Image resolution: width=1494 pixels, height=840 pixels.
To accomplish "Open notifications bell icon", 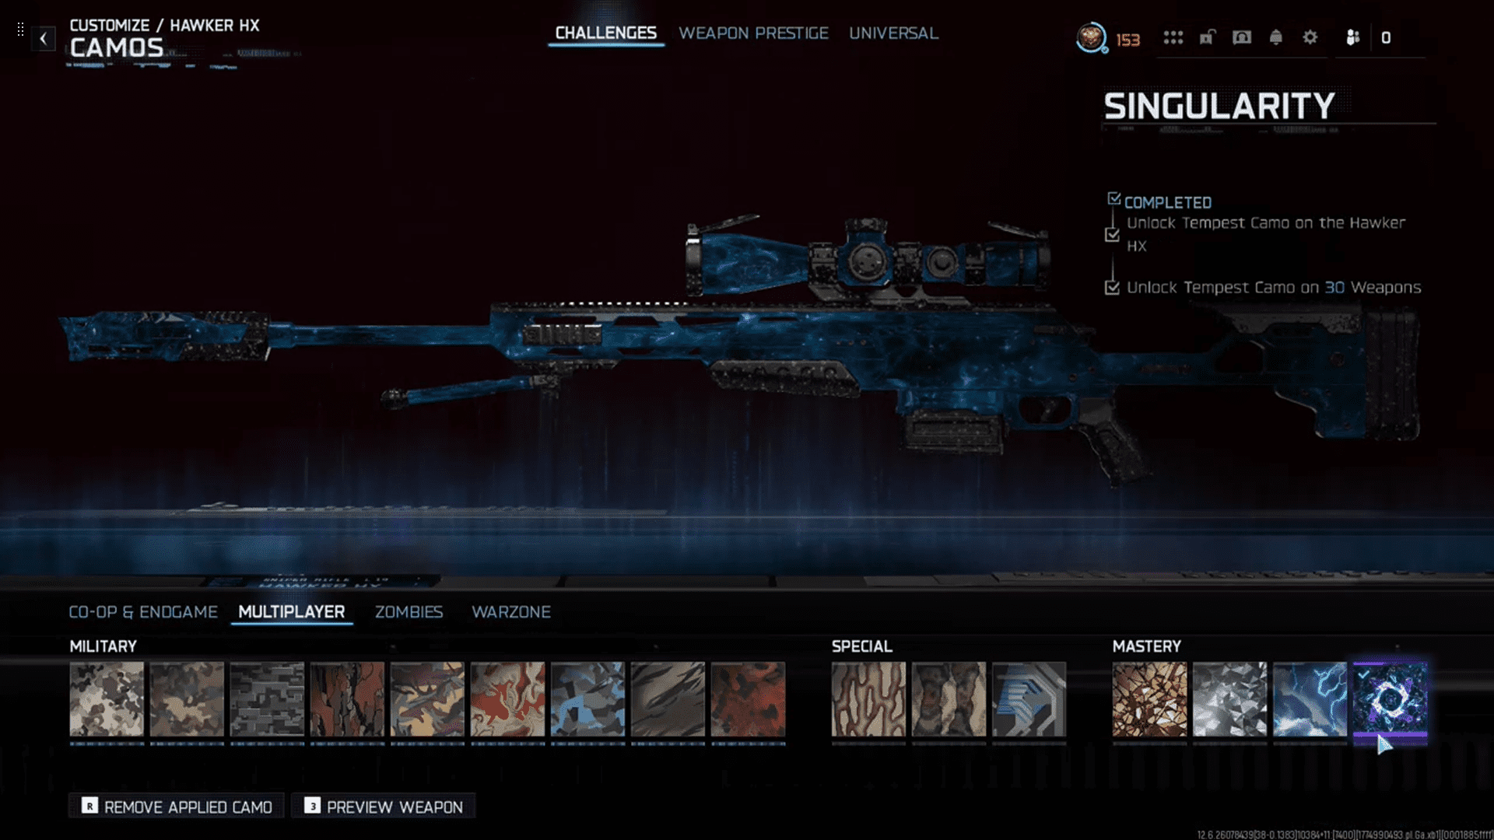I will 1276,37.
